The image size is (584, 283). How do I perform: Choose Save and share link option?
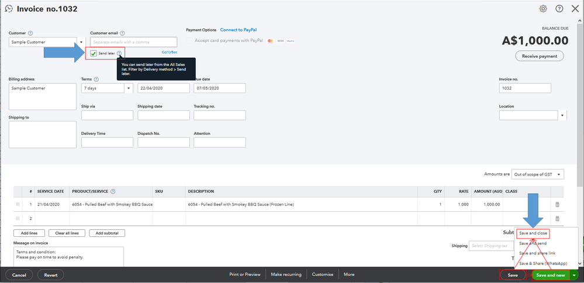pos(537,253)
